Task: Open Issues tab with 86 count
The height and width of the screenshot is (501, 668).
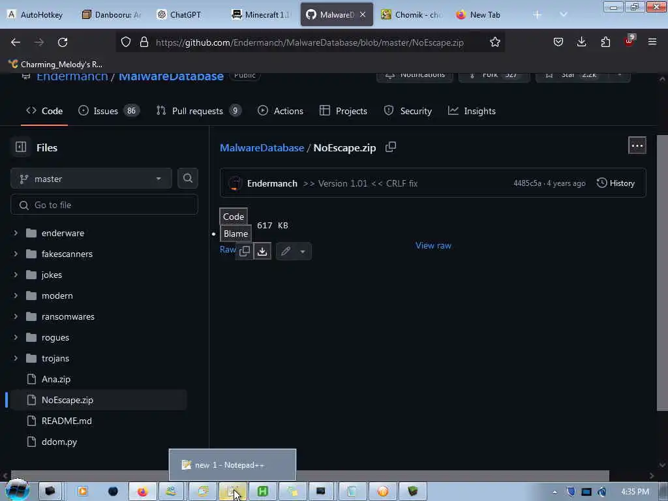Action: 109,111
